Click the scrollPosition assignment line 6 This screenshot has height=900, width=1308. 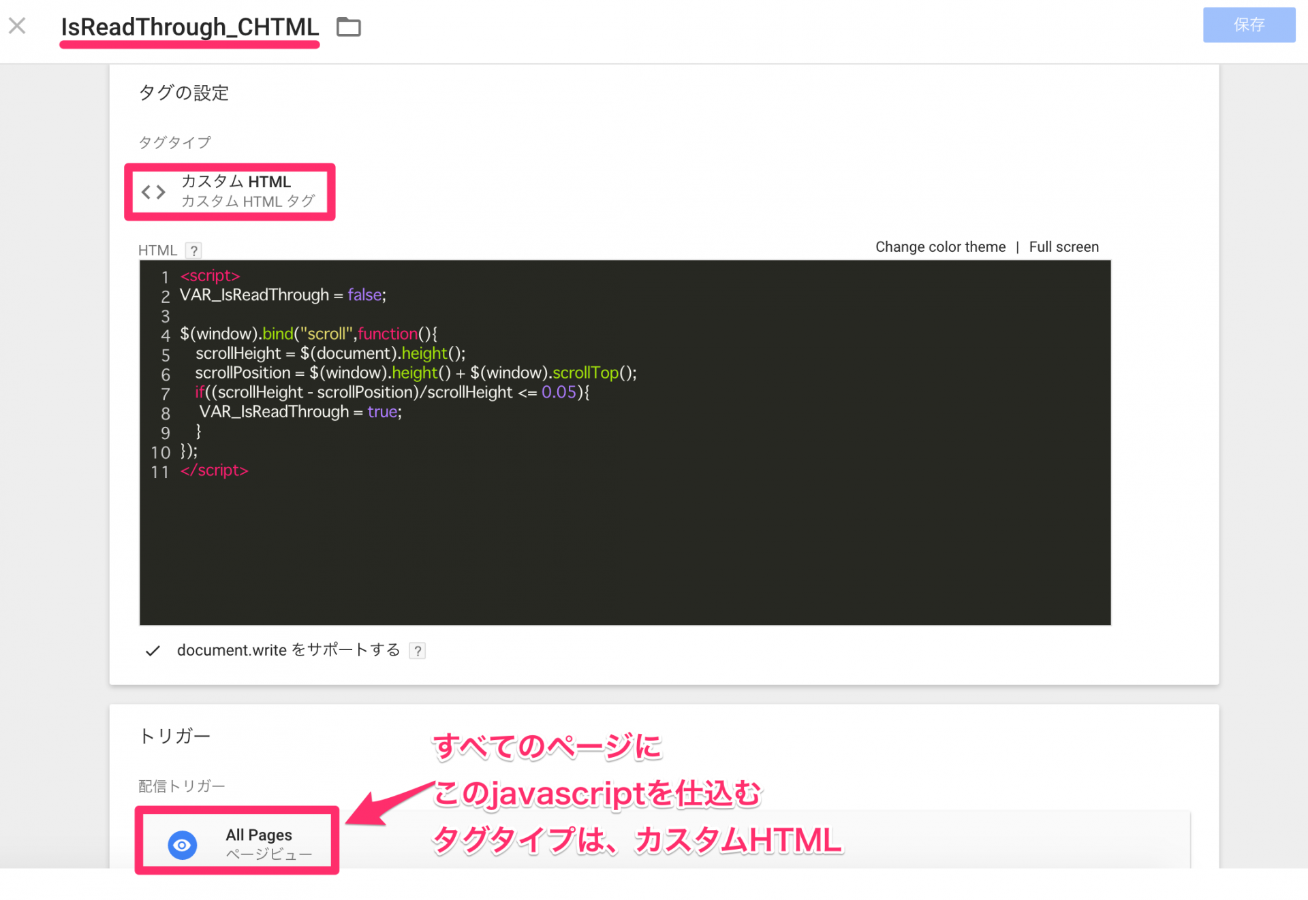point(416,373)
